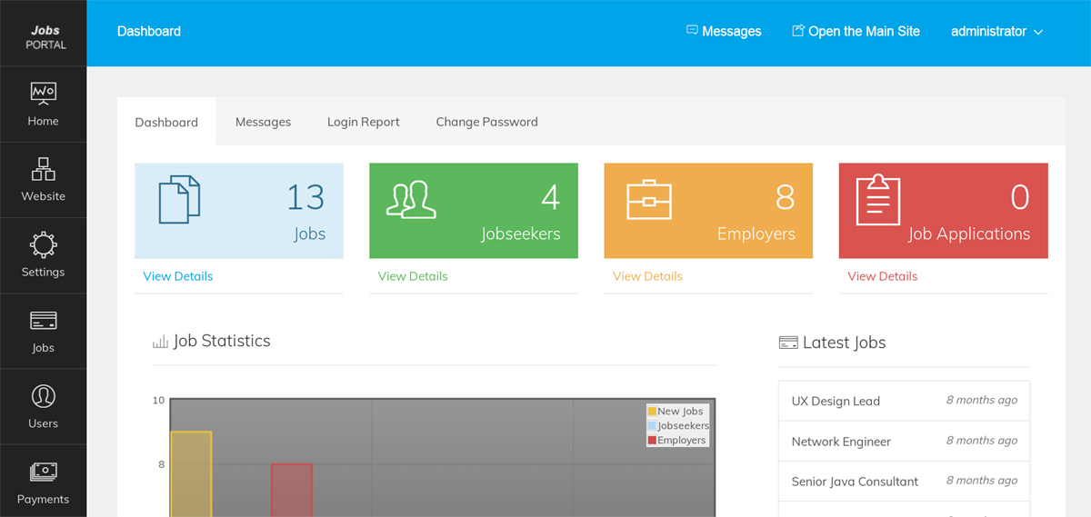Open the Senior Java Consultant job
The image size is (1091, 517).
click(x=855, y=482)
